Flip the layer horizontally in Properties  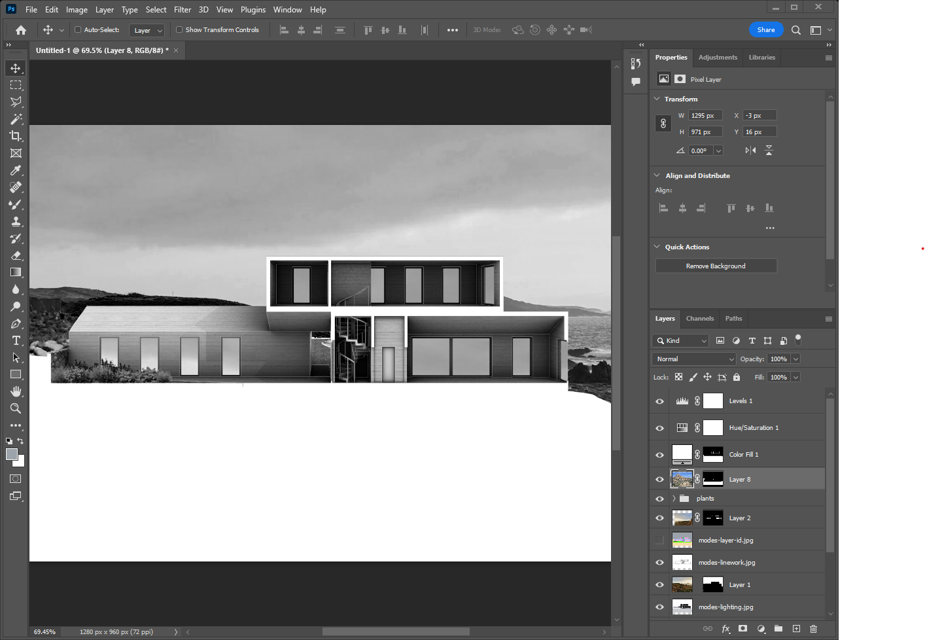tap(750, 151)
